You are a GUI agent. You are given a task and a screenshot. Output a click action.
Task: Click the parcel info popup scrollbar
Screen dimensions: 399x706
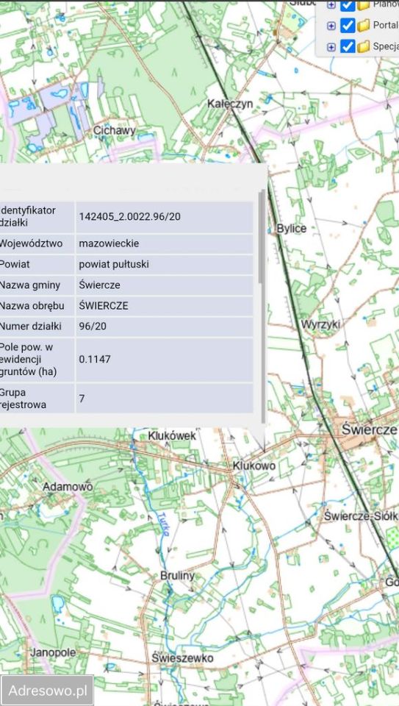262,237
